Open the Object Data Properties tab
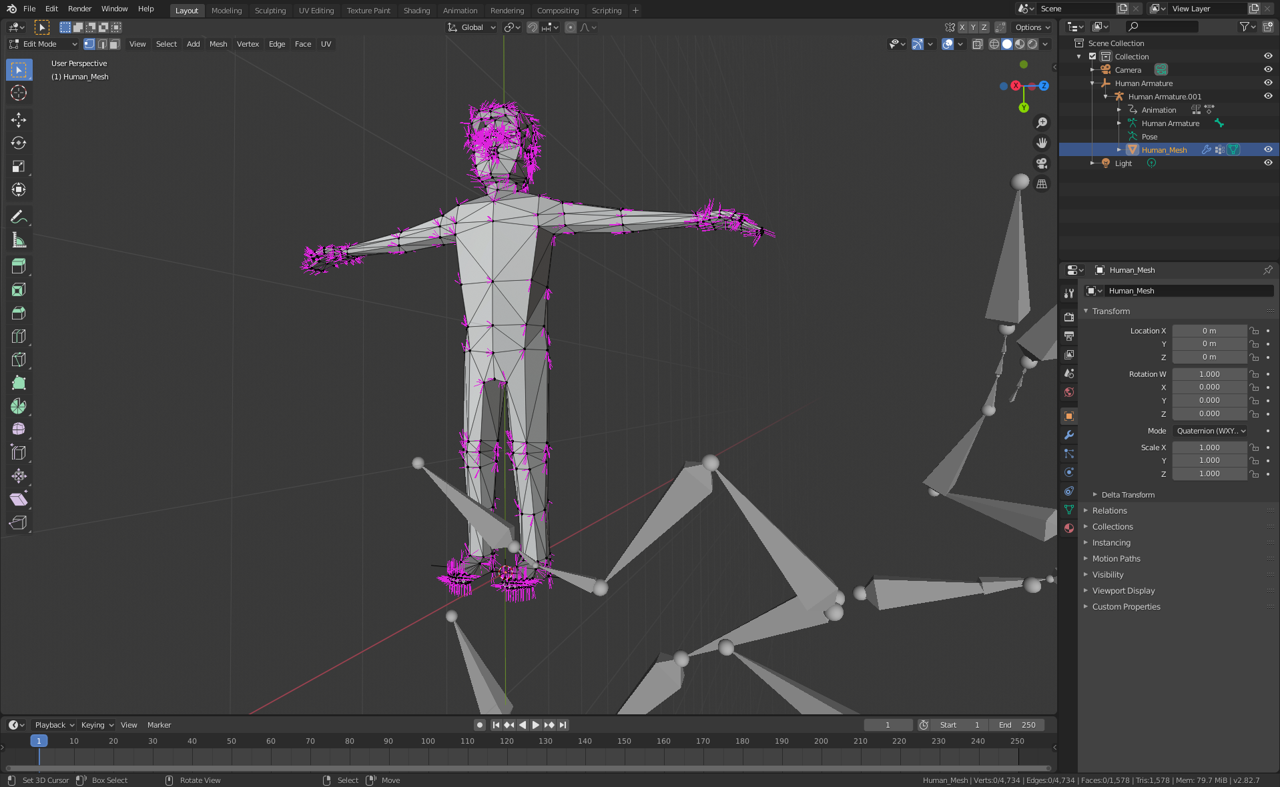 (x=1068, y=510)
